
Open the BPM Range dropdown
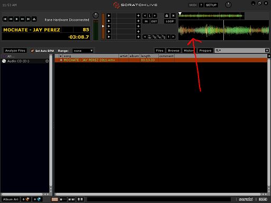pos(83,51)
